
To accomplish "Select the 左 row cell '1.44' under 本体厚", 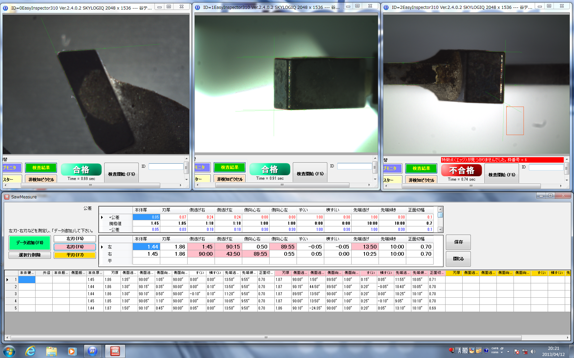I will pos(146,247).
